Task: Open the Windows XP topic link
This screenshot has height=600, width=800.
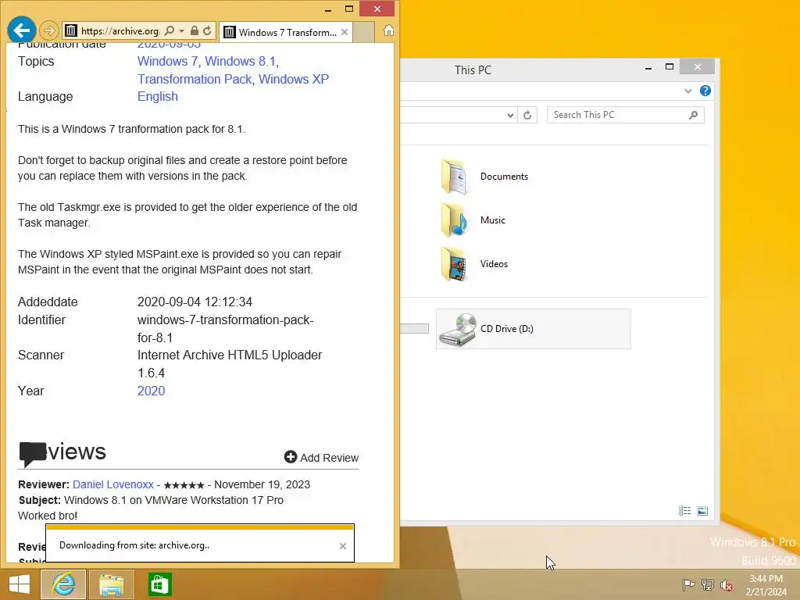Action: point(294,79)
